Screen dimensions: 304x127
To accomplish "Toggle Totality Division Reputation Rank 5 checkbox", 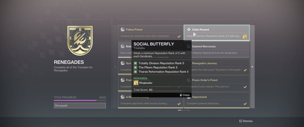I will [x=135, y=63].
